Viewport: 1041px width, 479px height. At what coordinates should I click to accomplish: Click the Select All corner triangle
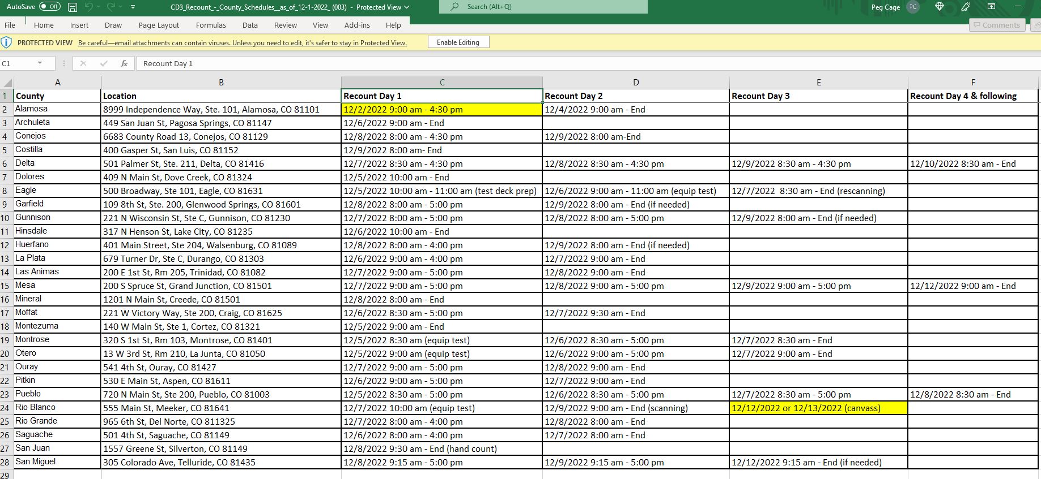pos(7,83)
